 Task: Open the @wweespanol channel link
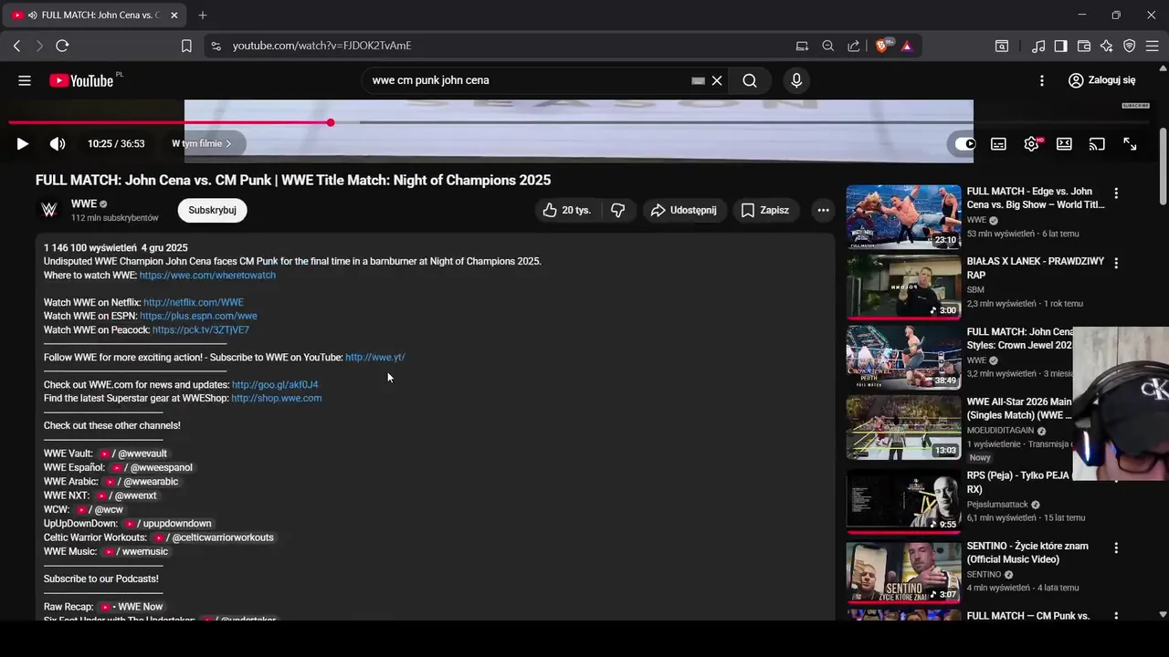tap(152, 467)
